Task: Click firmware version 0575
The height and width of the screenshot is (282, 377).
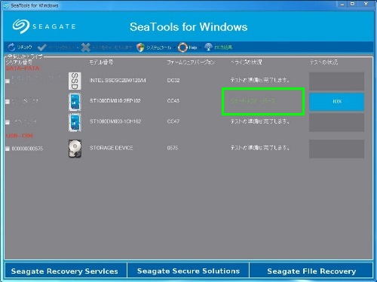Action: (x=173, y=148)
